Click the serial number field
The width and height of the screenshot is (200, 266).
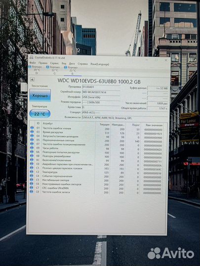(x=101, y=92)
